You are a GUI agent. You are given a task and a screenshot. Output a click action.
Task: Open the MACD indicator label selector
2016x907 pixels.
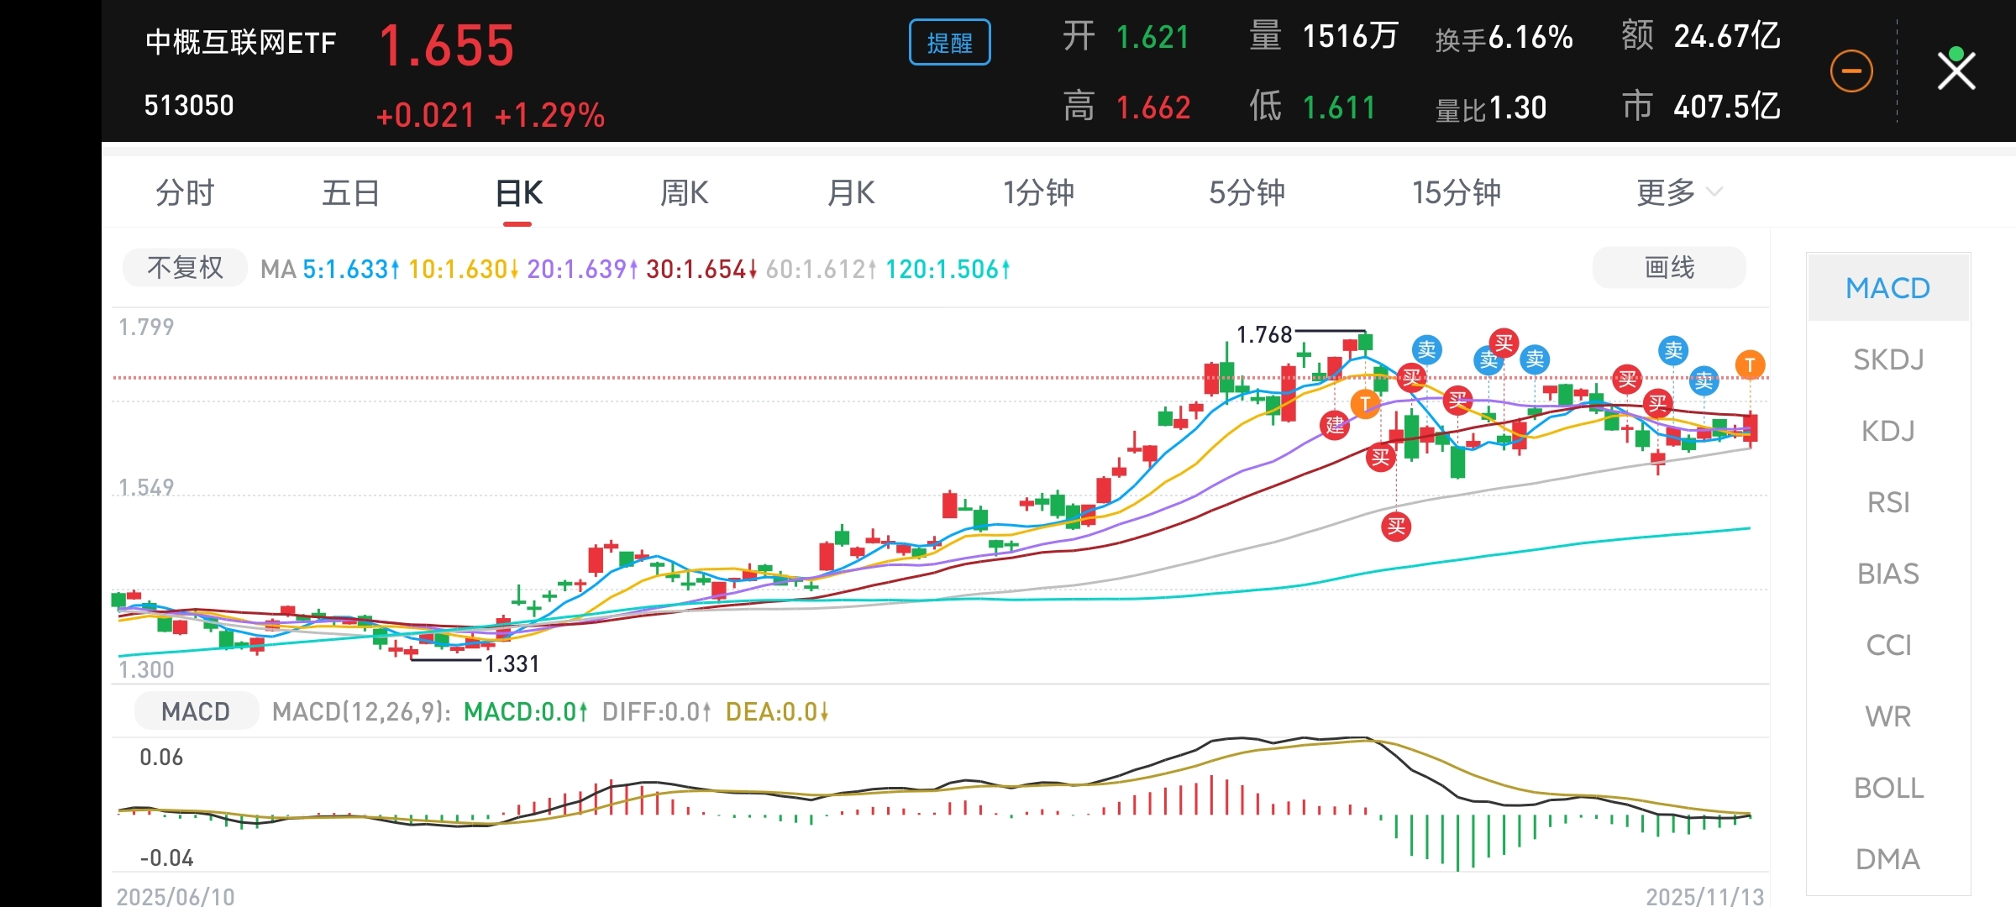coord(196,711)
